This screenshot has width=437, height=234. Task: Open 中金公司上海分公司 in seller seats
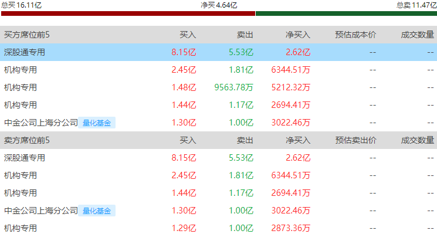coord(41,211)
